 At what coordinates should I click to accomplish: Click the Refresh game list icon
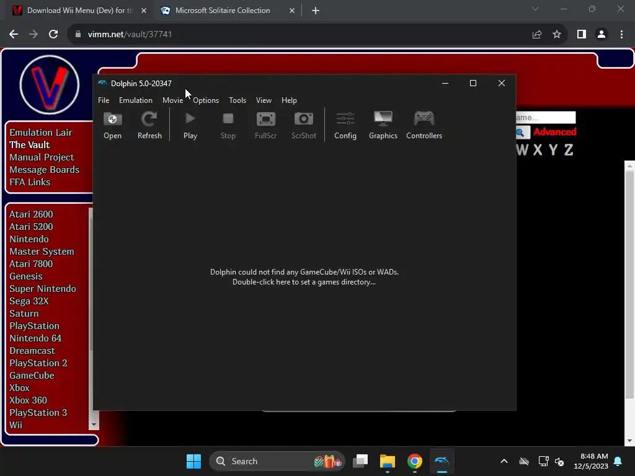(149, 125)
